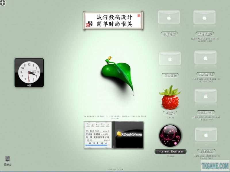
Task: Pause the song in music player
Action: coord(94,143)
